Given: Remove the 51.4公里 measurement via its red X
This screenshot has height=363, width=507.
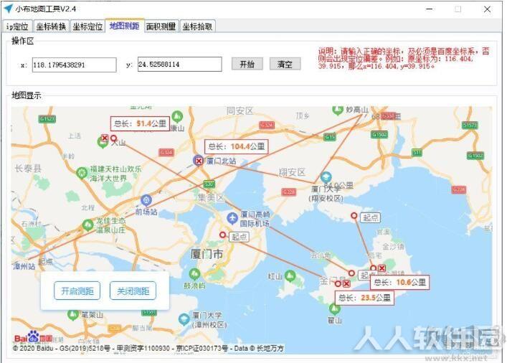Looking at the screenshot, I should pos(105,138).
